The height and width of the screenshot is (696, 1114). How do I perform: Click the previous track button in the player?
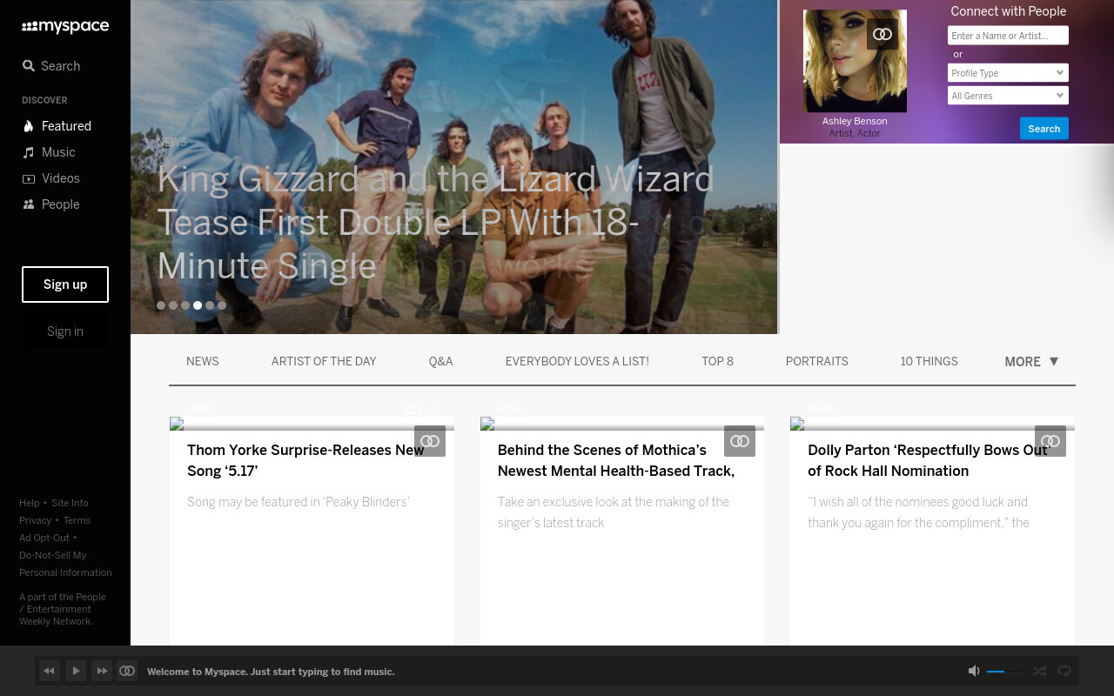tap(50, 671)
